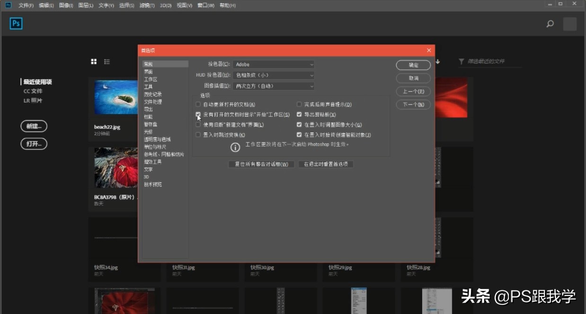Viewport: 586px width, 314px height.
Task: Open the beach22.jpg thumbnail
Action: [x=115, y=97]
